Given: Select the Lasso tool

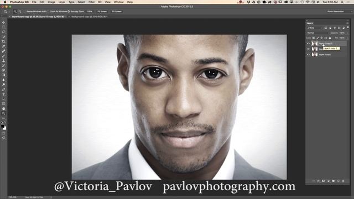Looking at the screenshot, I should (3, 32).
